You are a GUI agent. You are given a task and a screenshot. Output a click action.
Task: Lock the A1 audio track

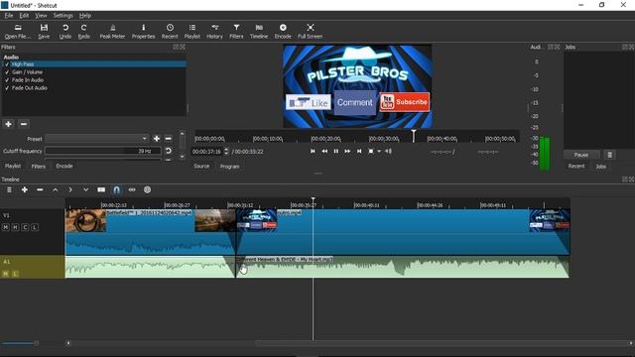pos(15,274)
